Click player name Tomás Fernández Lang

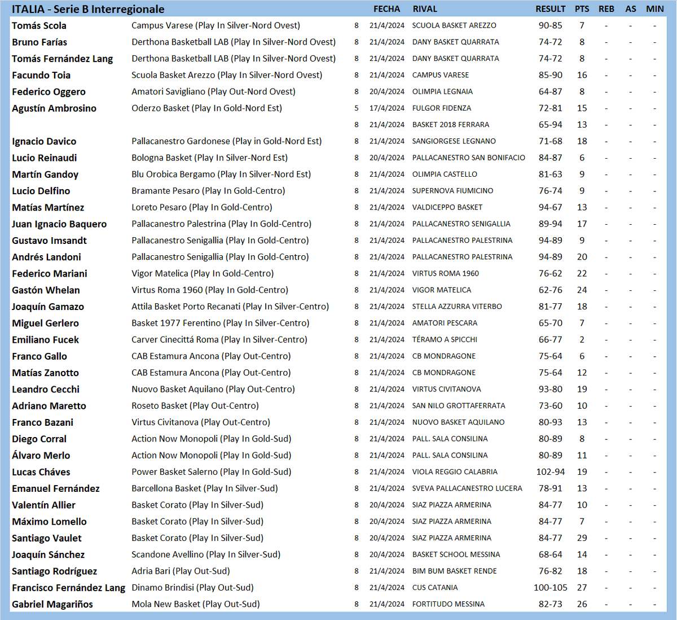point(62,59)
